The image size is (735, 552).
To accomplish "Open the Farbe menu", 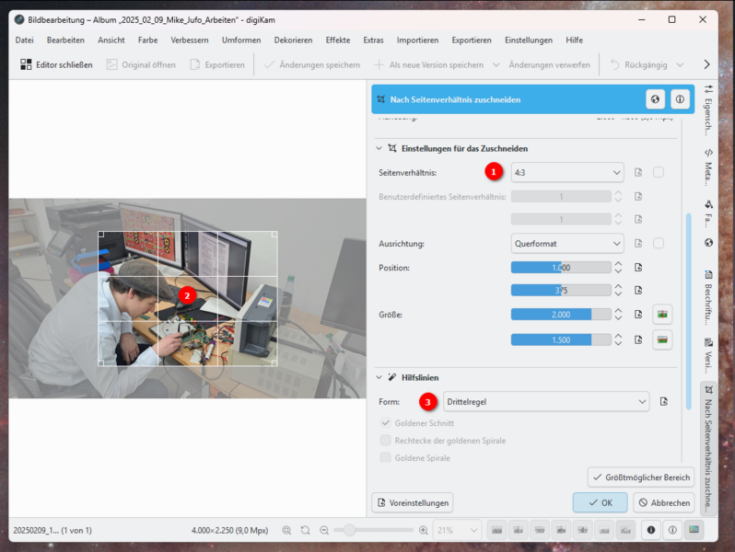I will [x=147, y=40].
